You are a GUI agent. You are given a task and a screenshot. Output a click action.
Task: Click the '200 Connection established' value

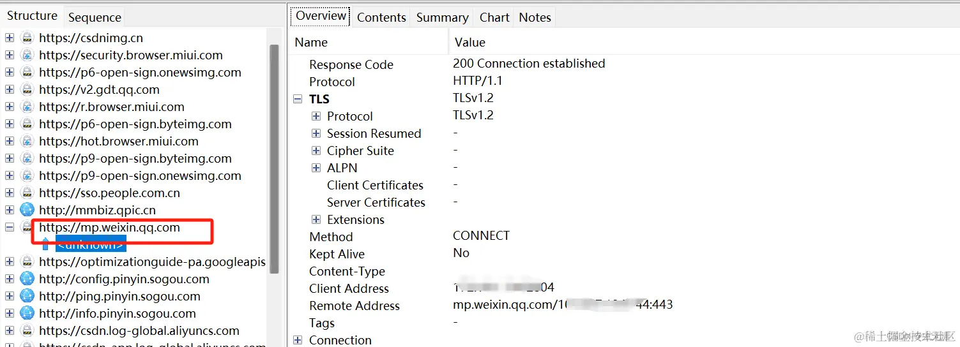click(529, 63)
